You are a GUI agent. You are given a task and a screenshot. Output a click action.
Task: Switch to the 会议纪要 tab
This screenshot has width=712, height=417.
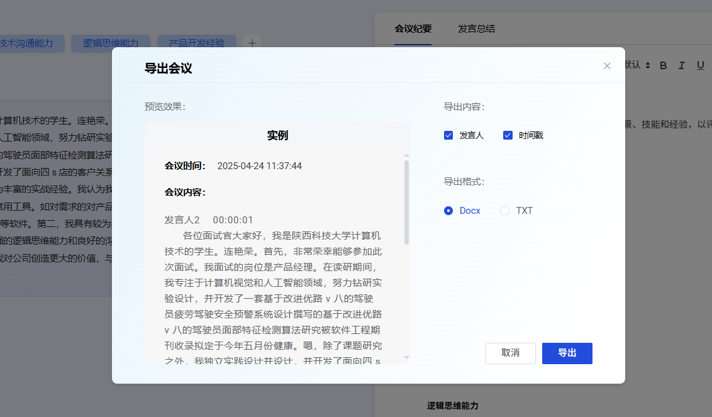pyautogui.click(x=413, y=29)
